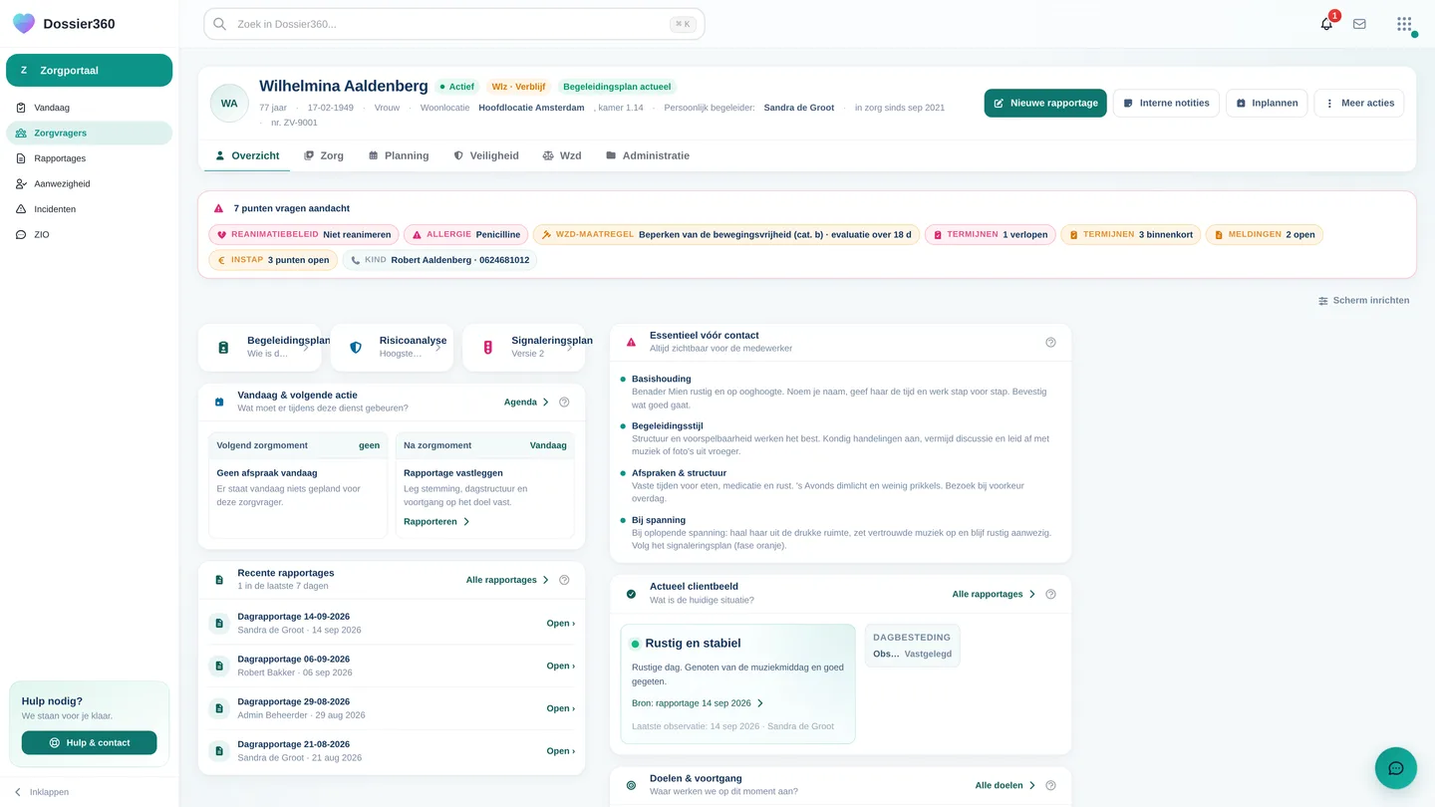Open Aanwezigheid in the sidebar
Image resolution: width=1435 pixels, height=807 pixels.
89,183
